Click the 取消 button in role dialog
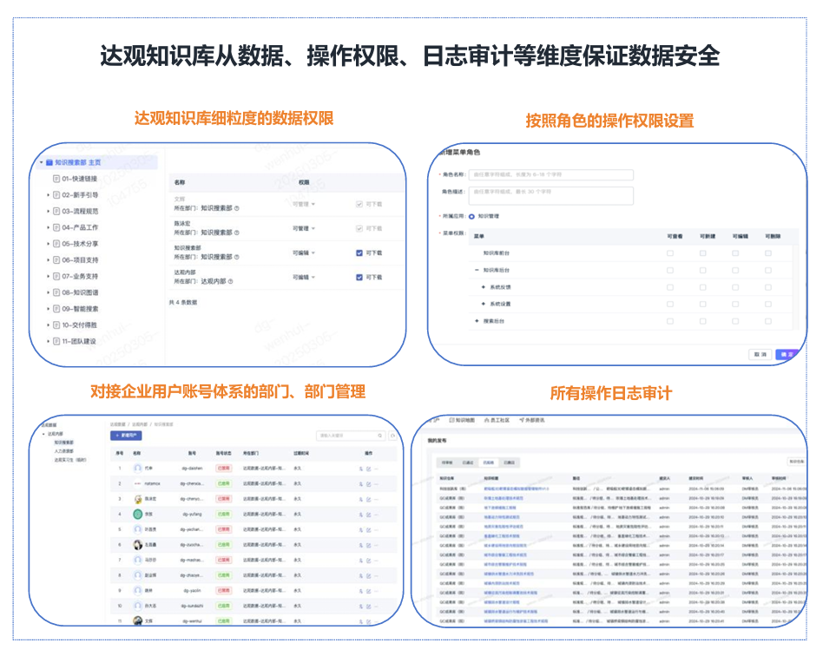 point(759,354)
